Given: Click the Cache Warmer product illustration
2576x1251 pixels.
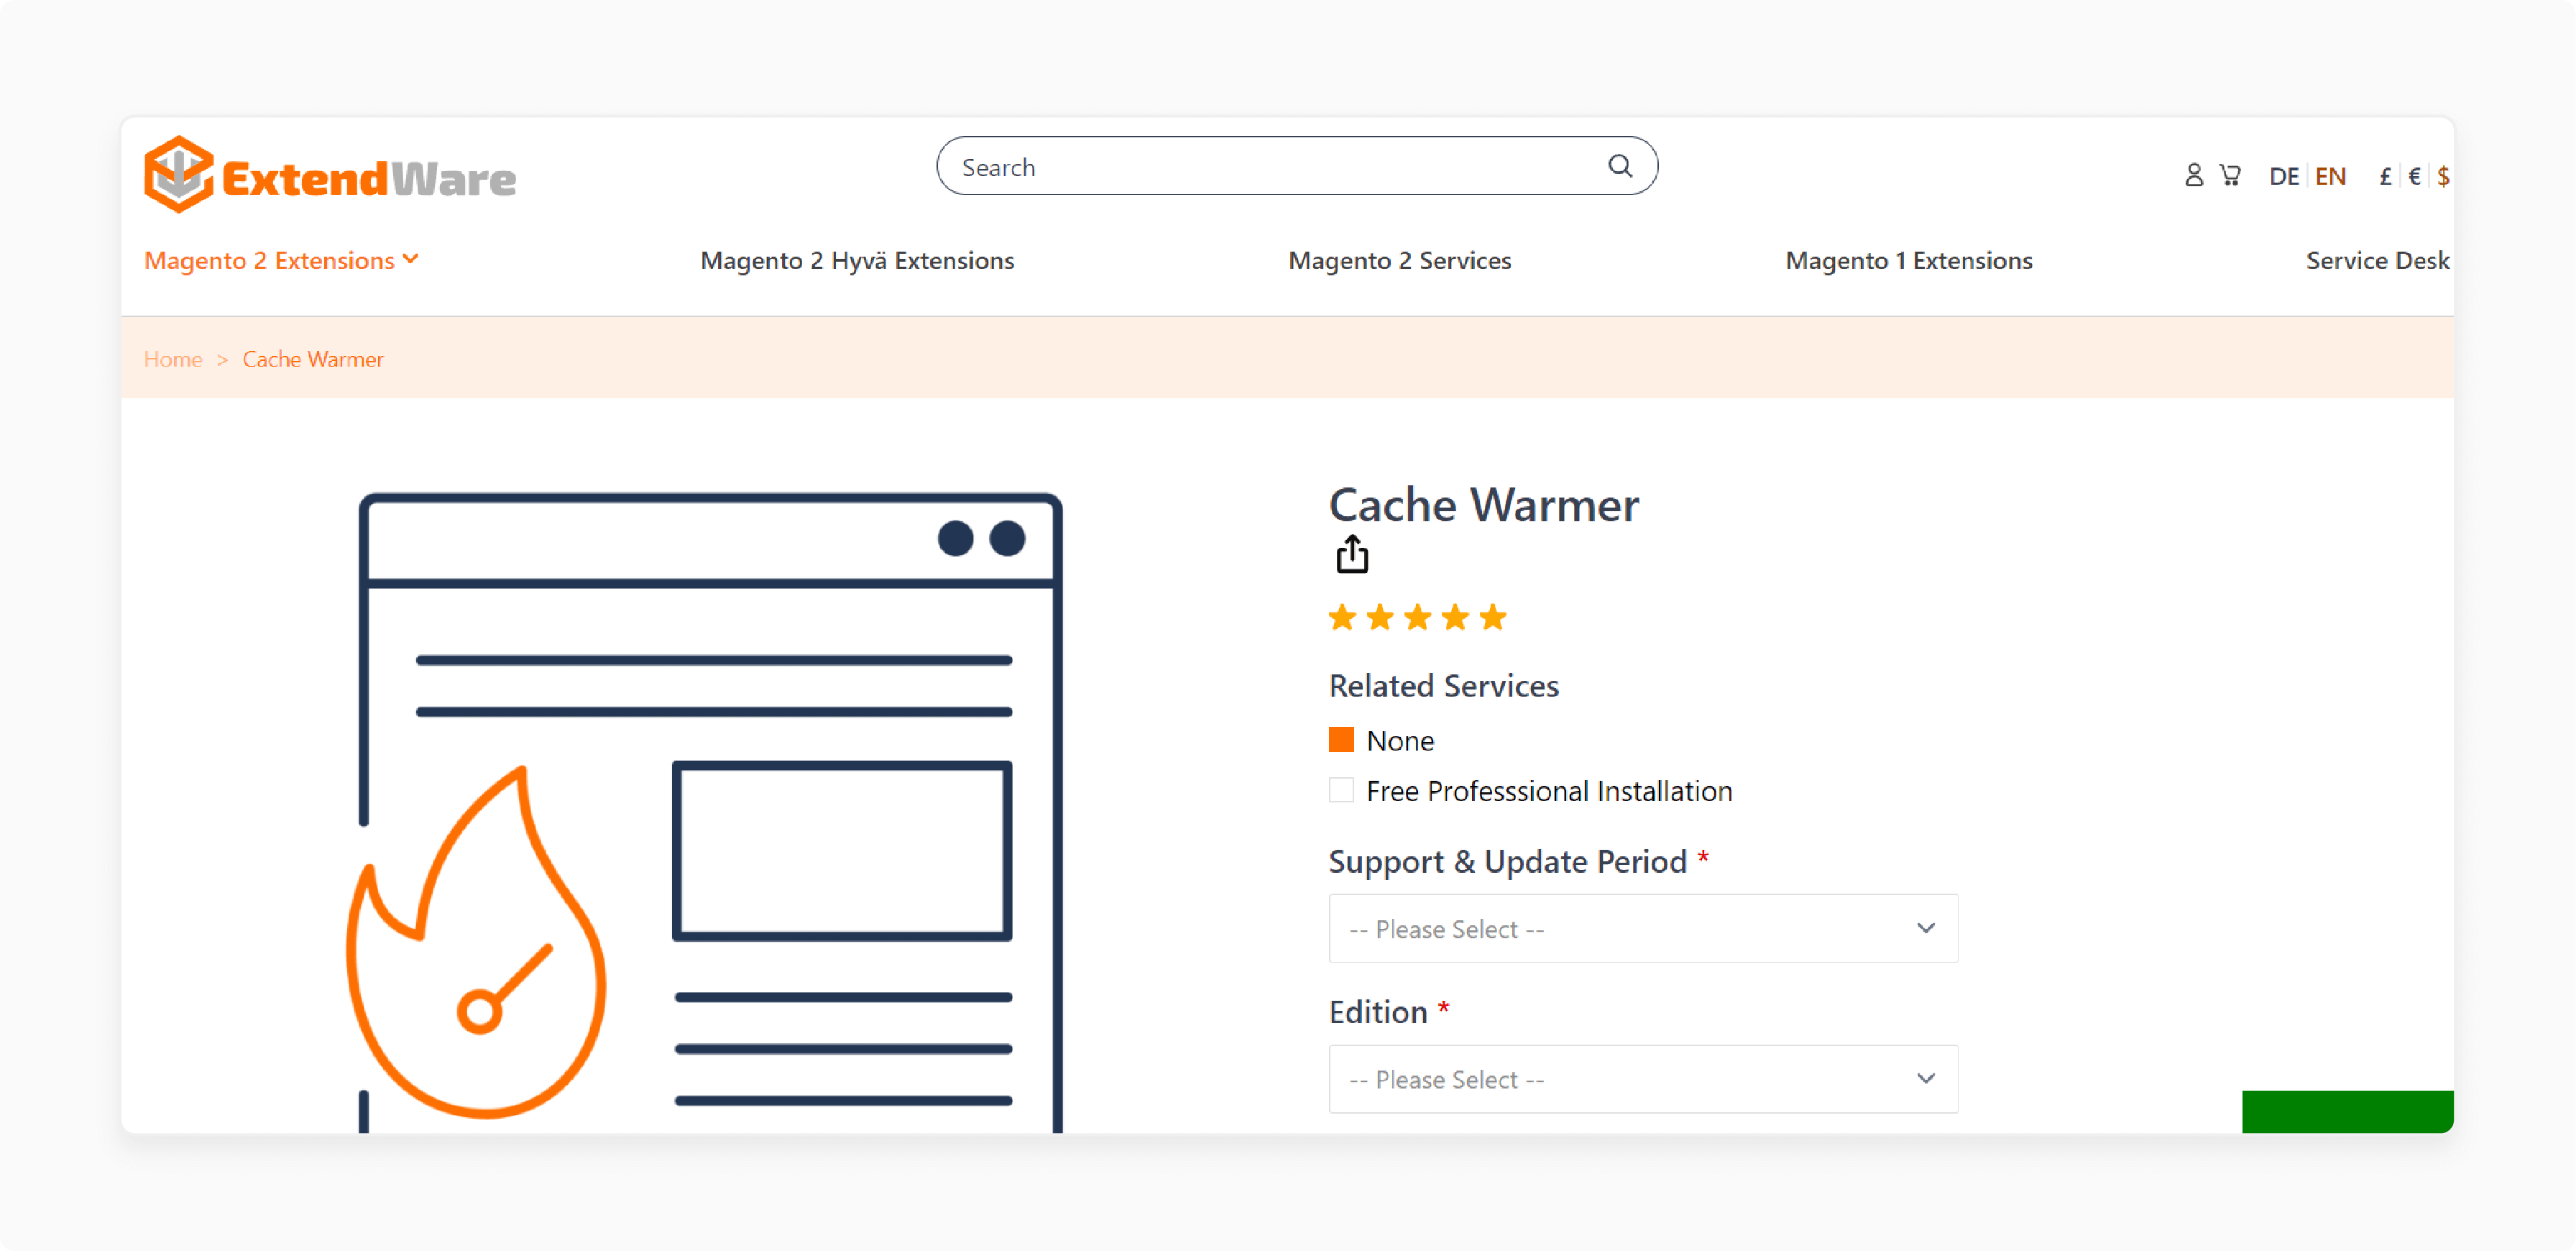Looking at the screenshot, I should coord(704,812).
